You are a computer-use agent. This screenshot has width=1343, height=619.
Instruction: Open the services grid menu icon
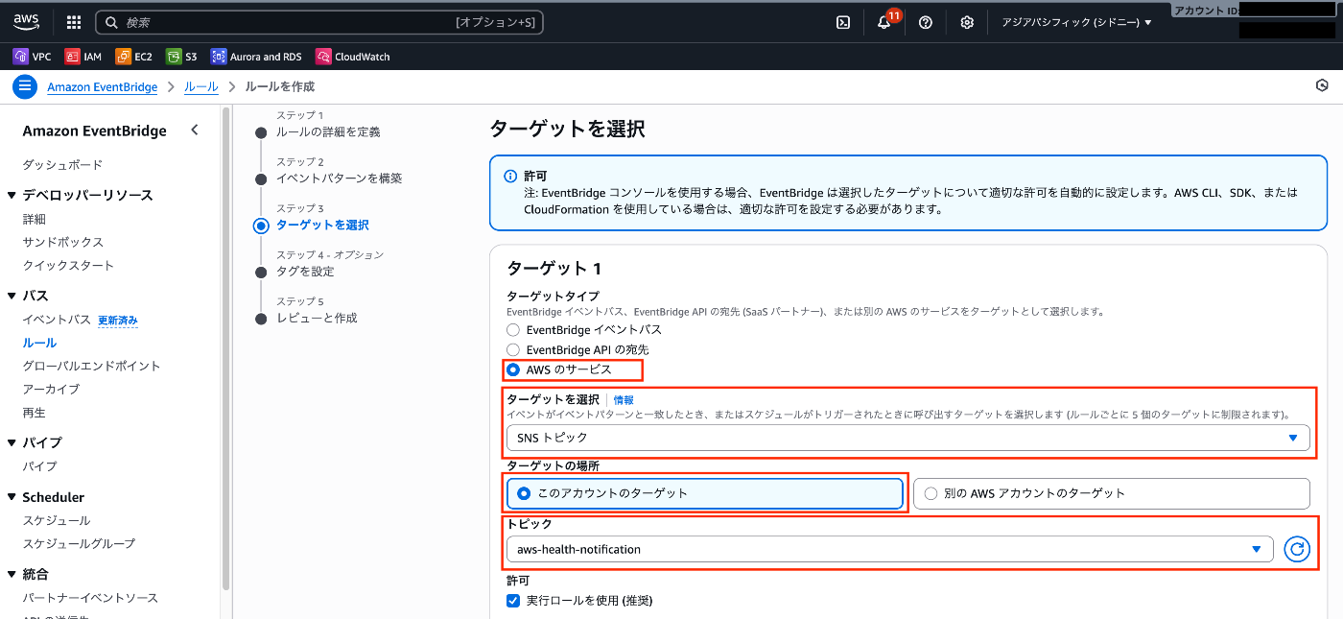74,22
